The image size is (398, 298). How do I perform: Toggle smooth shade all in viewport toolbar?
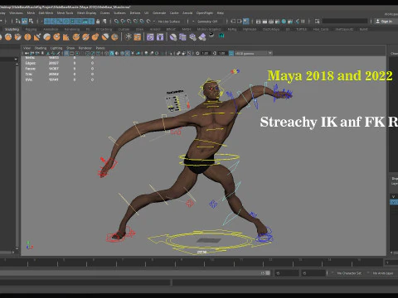point(112,53)
